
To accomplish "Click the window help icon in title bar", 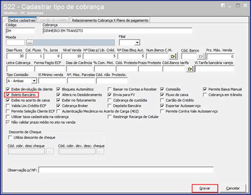I will [223, 6].
